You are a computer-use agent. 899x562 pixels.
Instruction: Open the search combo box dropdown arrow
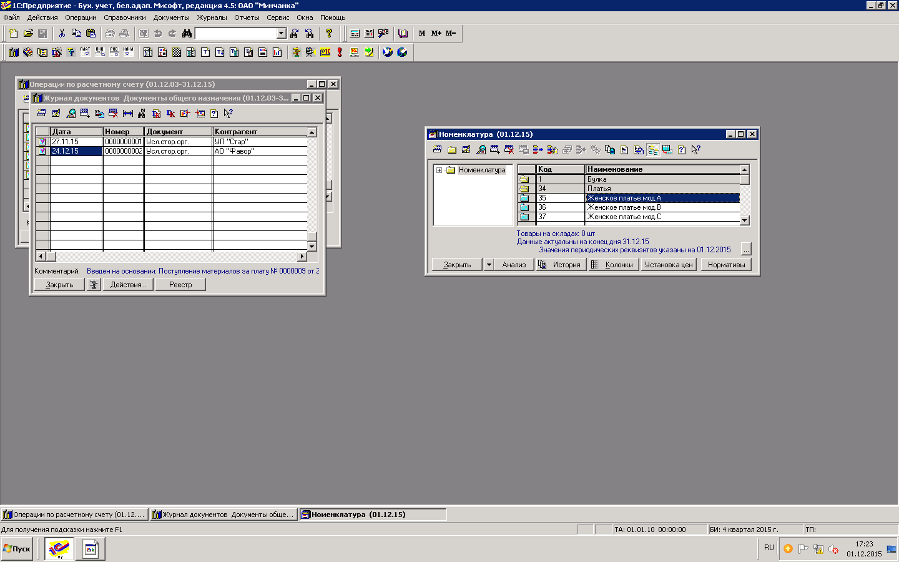281,33
